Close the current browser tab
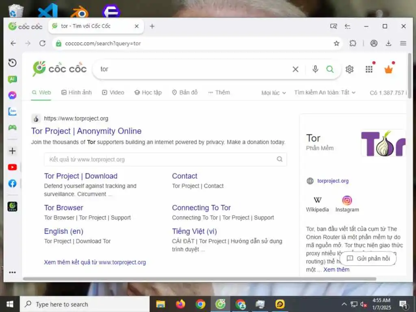Image resolution: width=416 pixels, height=312 pixels. [136, 26]
